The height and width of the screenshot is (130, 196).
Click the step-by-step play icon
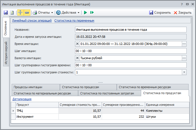tap(92, 13)
